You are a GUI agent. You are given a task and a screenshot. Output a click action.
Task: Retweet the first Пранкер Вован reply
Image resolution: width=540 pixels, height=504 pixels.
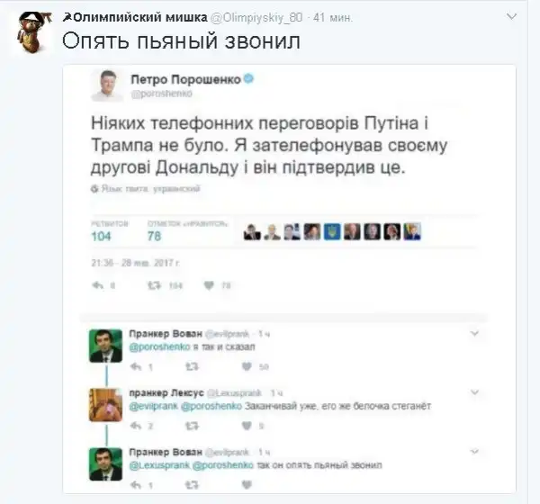pos(191,367)
